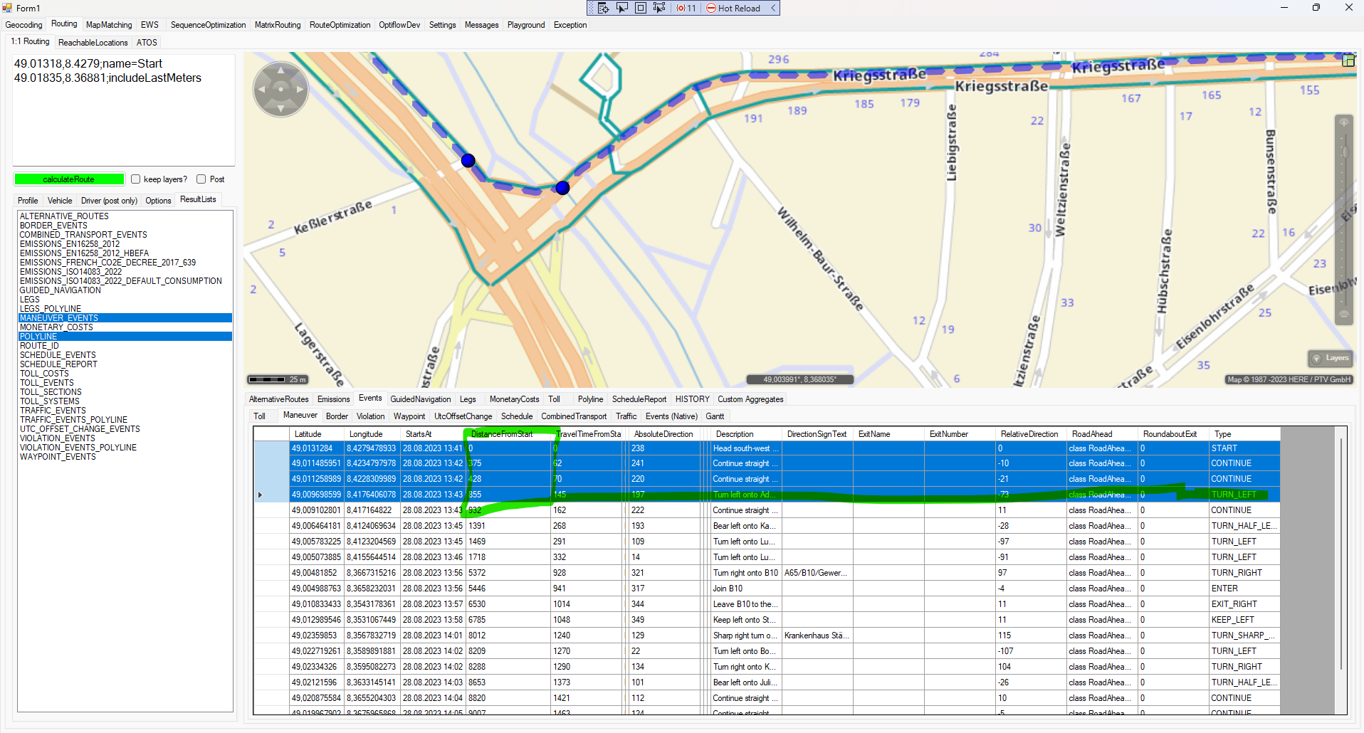Viewport: 1364px width, 733px height.
Task: Collapse the debug toolbar with the chevron
Action: 773,9
